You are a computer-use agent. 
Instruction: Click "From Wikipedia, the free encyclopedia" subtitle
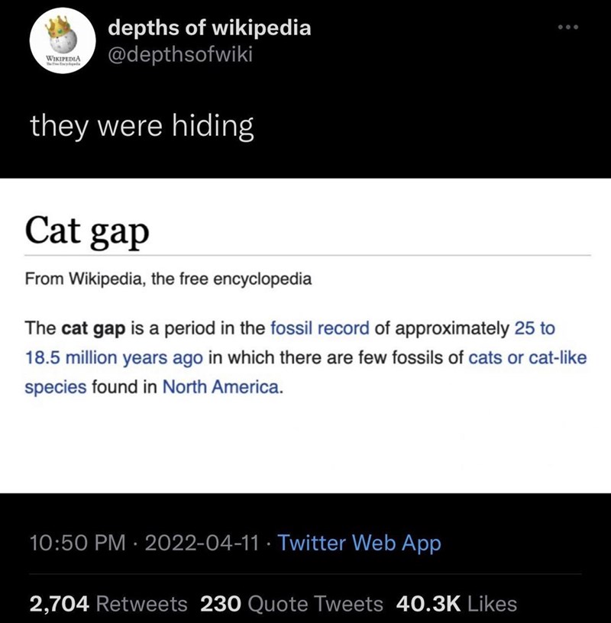[x=168, y=279]
